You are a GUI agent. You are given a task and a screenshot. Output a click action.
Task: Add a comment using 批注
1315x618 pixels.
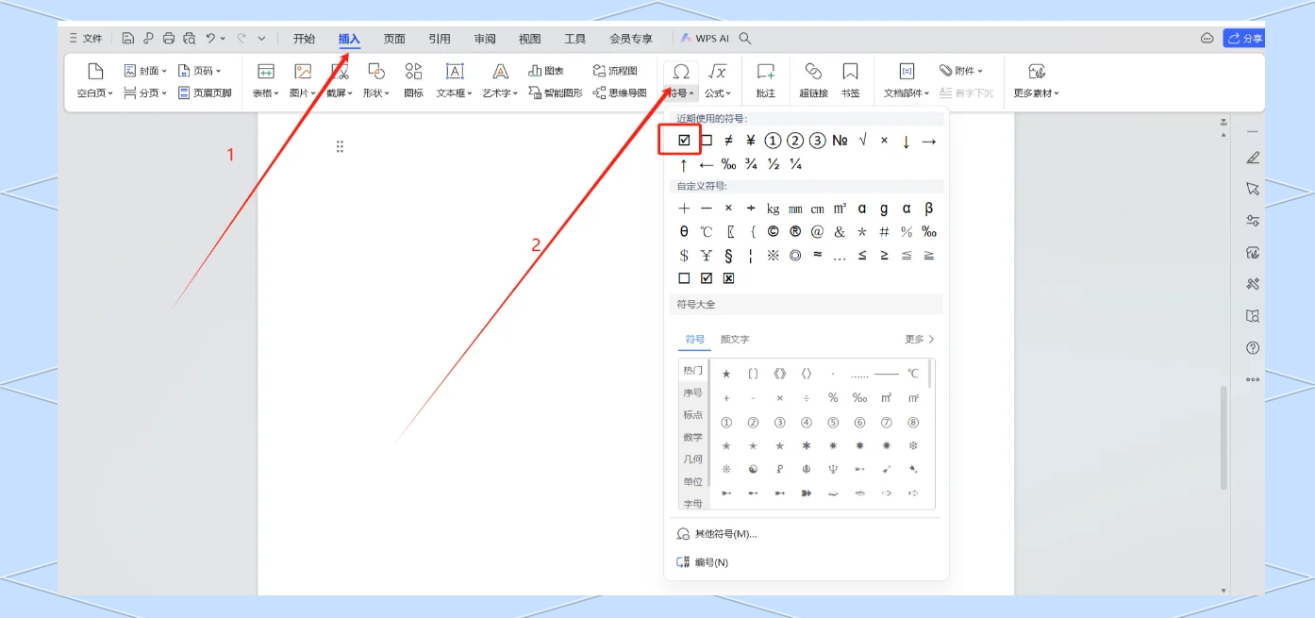tap(766, 80)
